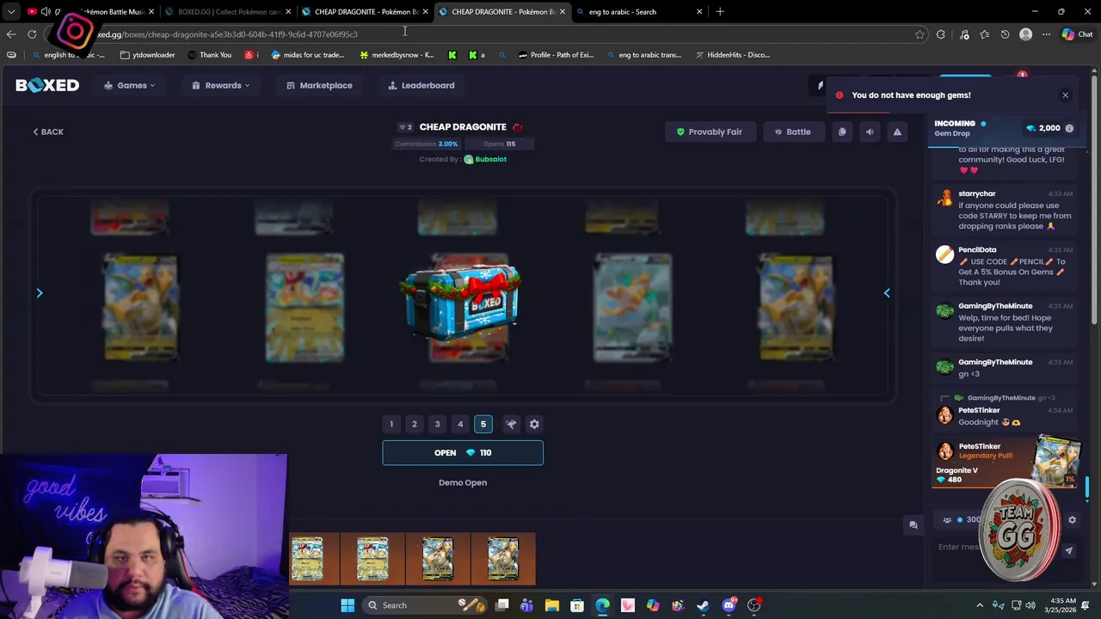
Task: Expand the tab search dropdown arrow
Action: tap(11, 12)
